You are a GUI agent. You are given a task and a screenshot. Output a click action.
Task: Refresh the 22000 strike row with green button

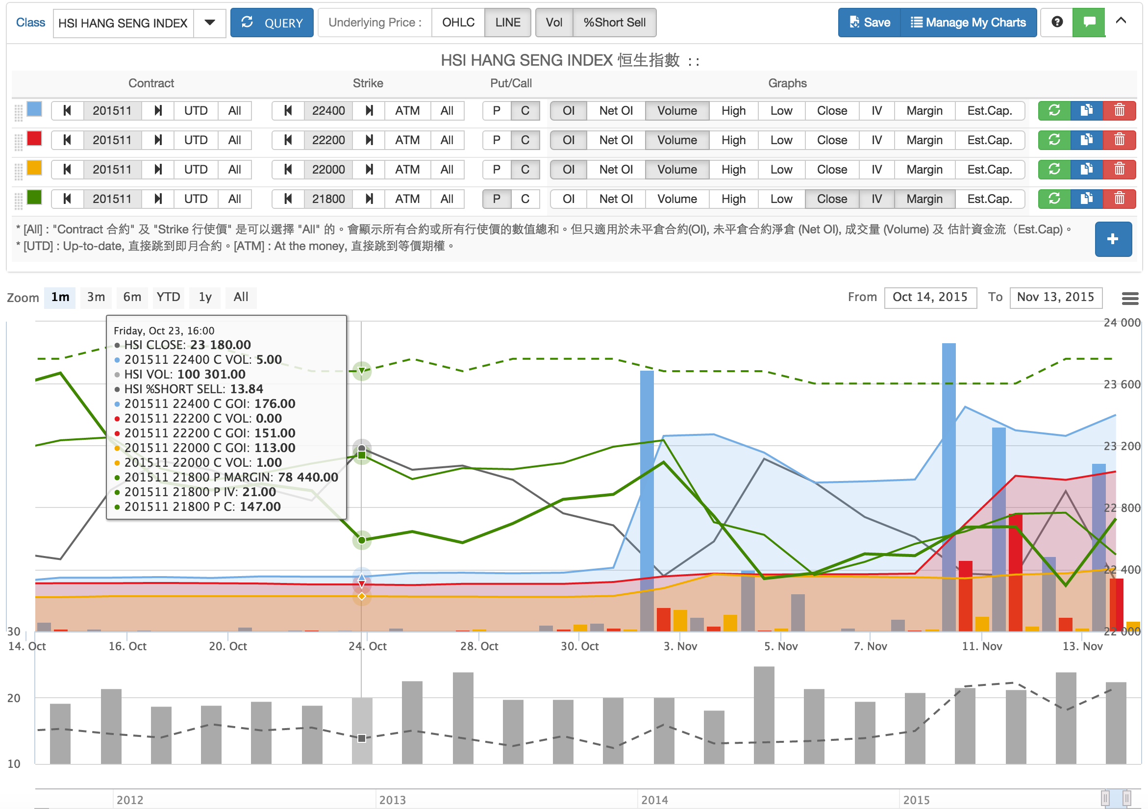1054,170
